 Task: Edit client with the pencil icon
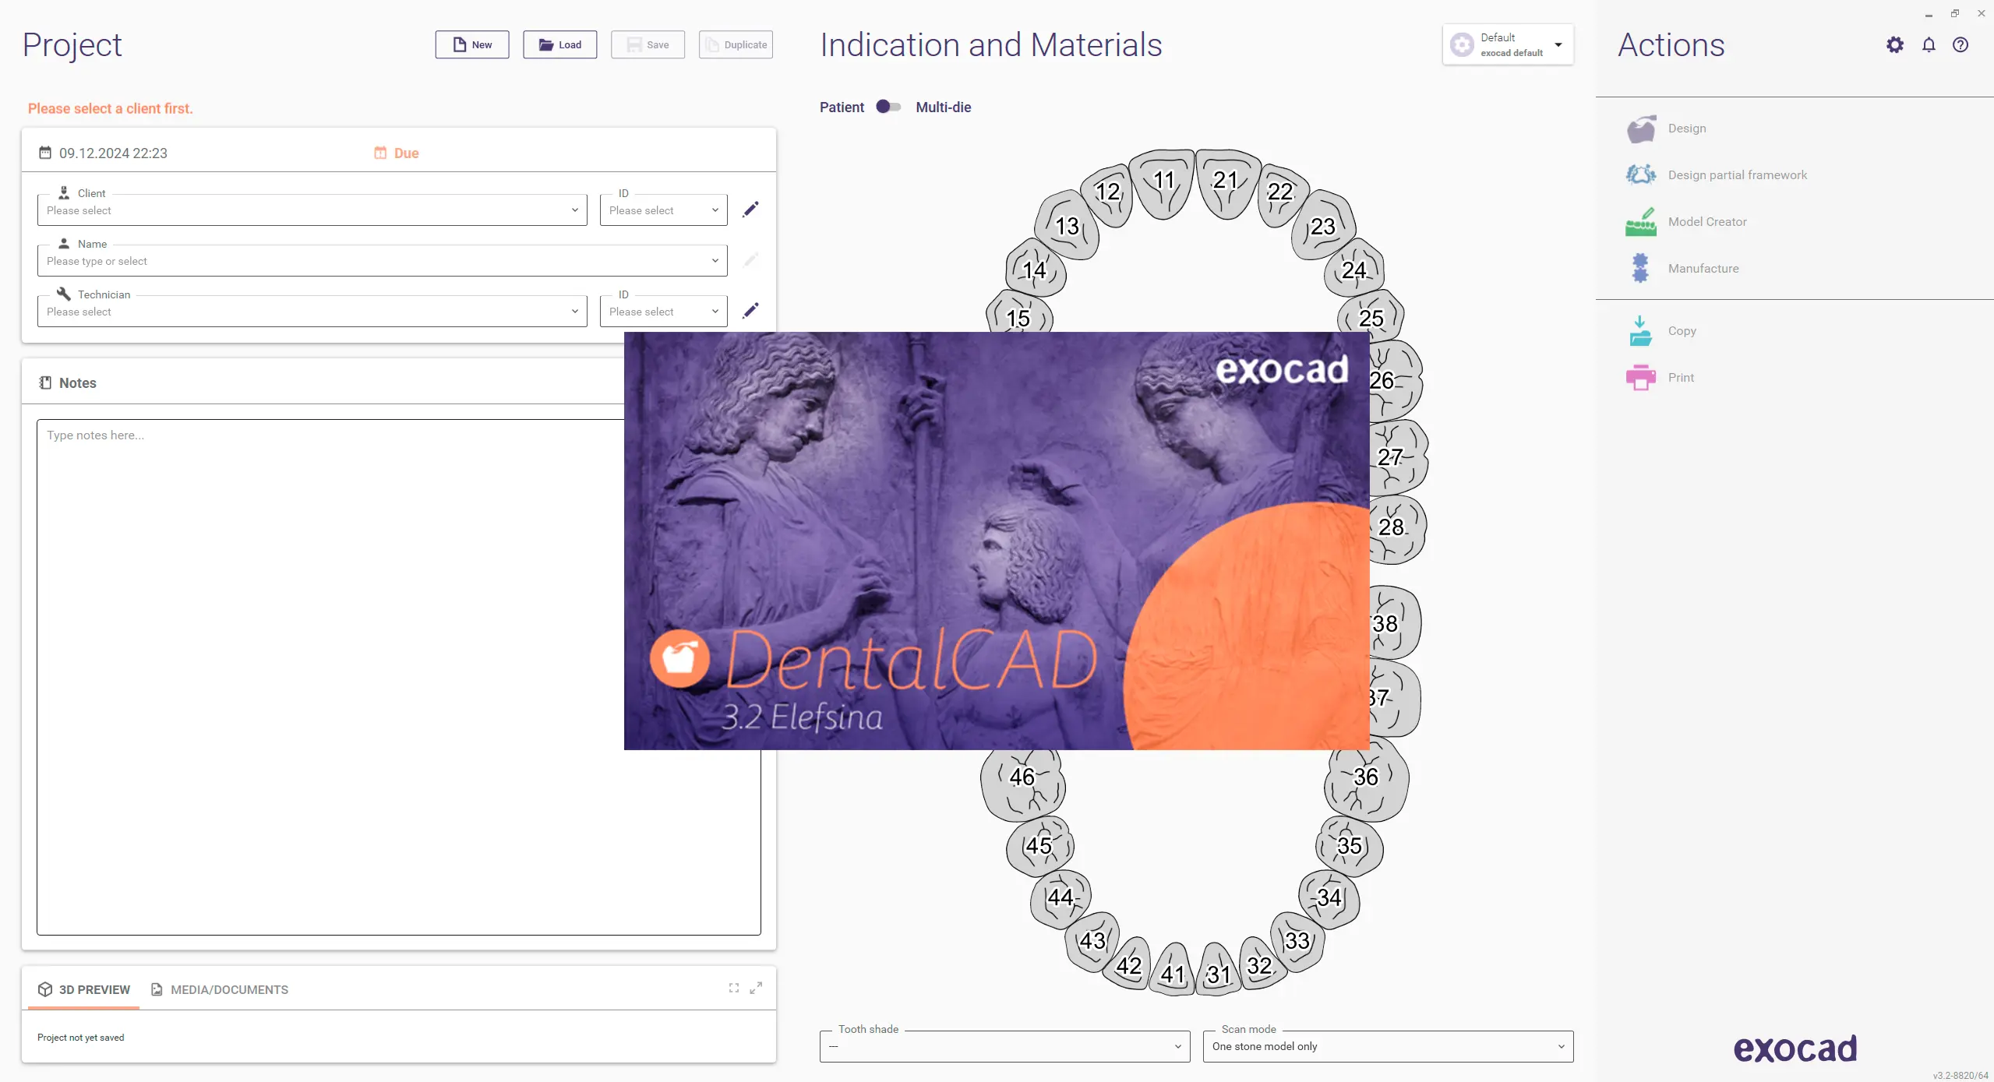[x=750, y=210]
